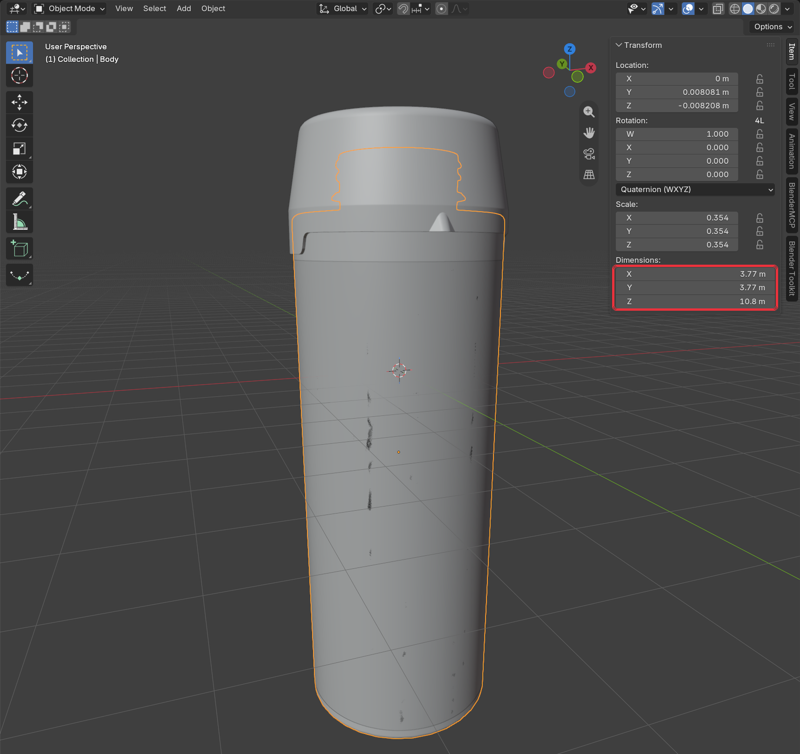
Task: Switch to wireframe viewport shading
Action: click(x=734, y=8)
